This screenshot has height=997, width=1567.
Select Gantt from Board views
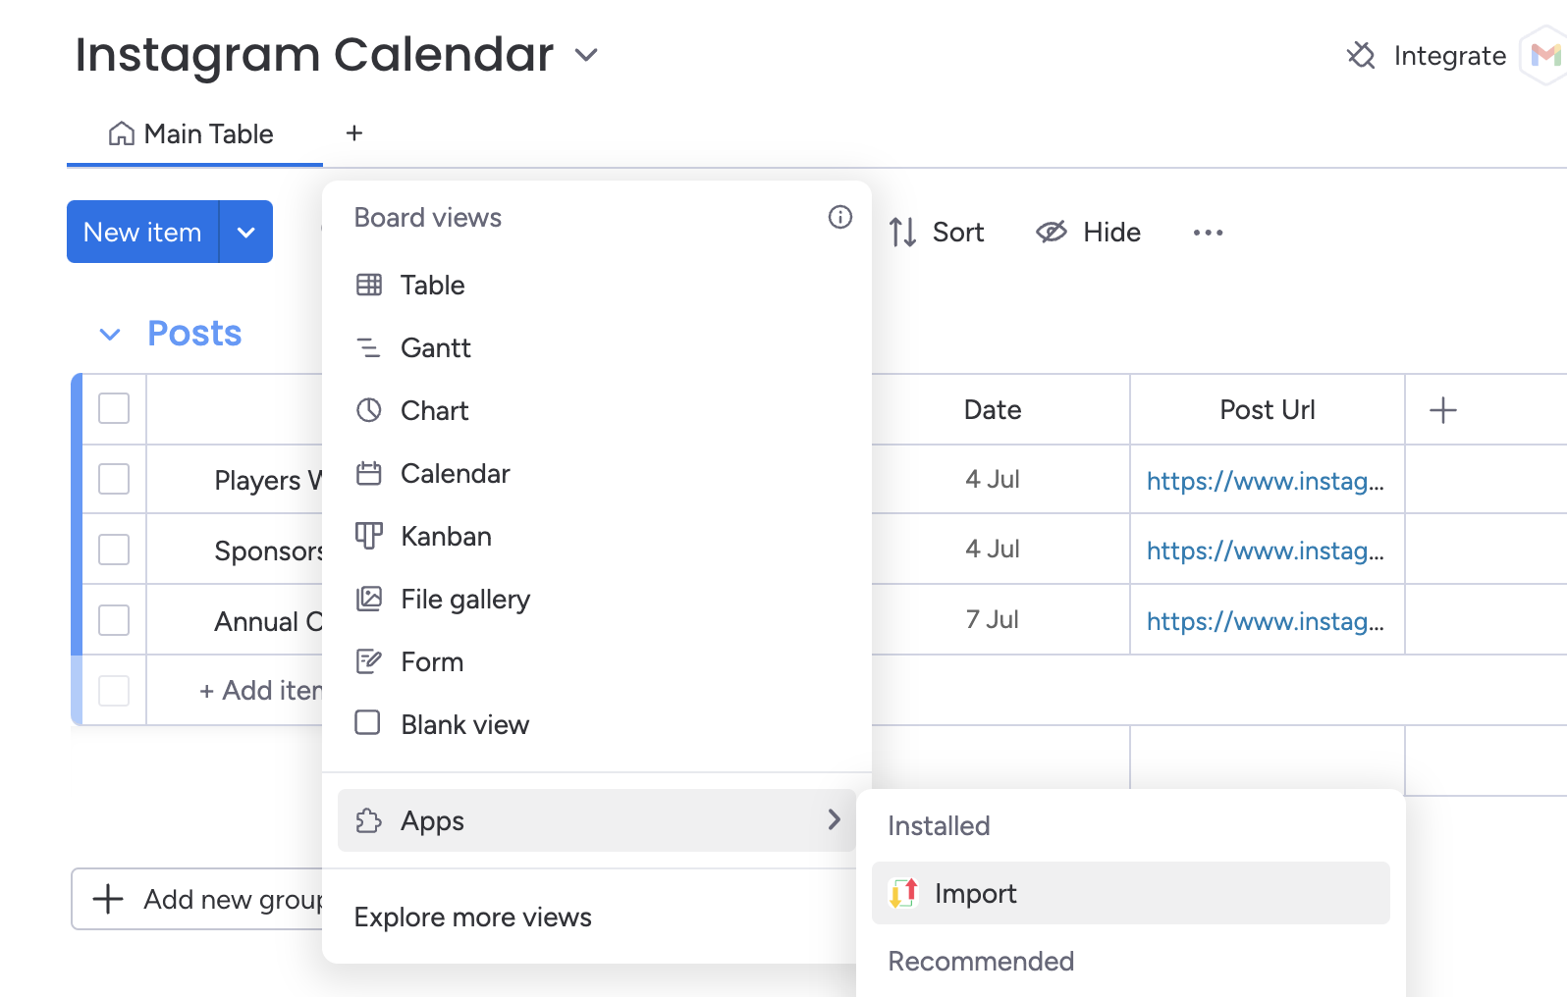(597, 347)
